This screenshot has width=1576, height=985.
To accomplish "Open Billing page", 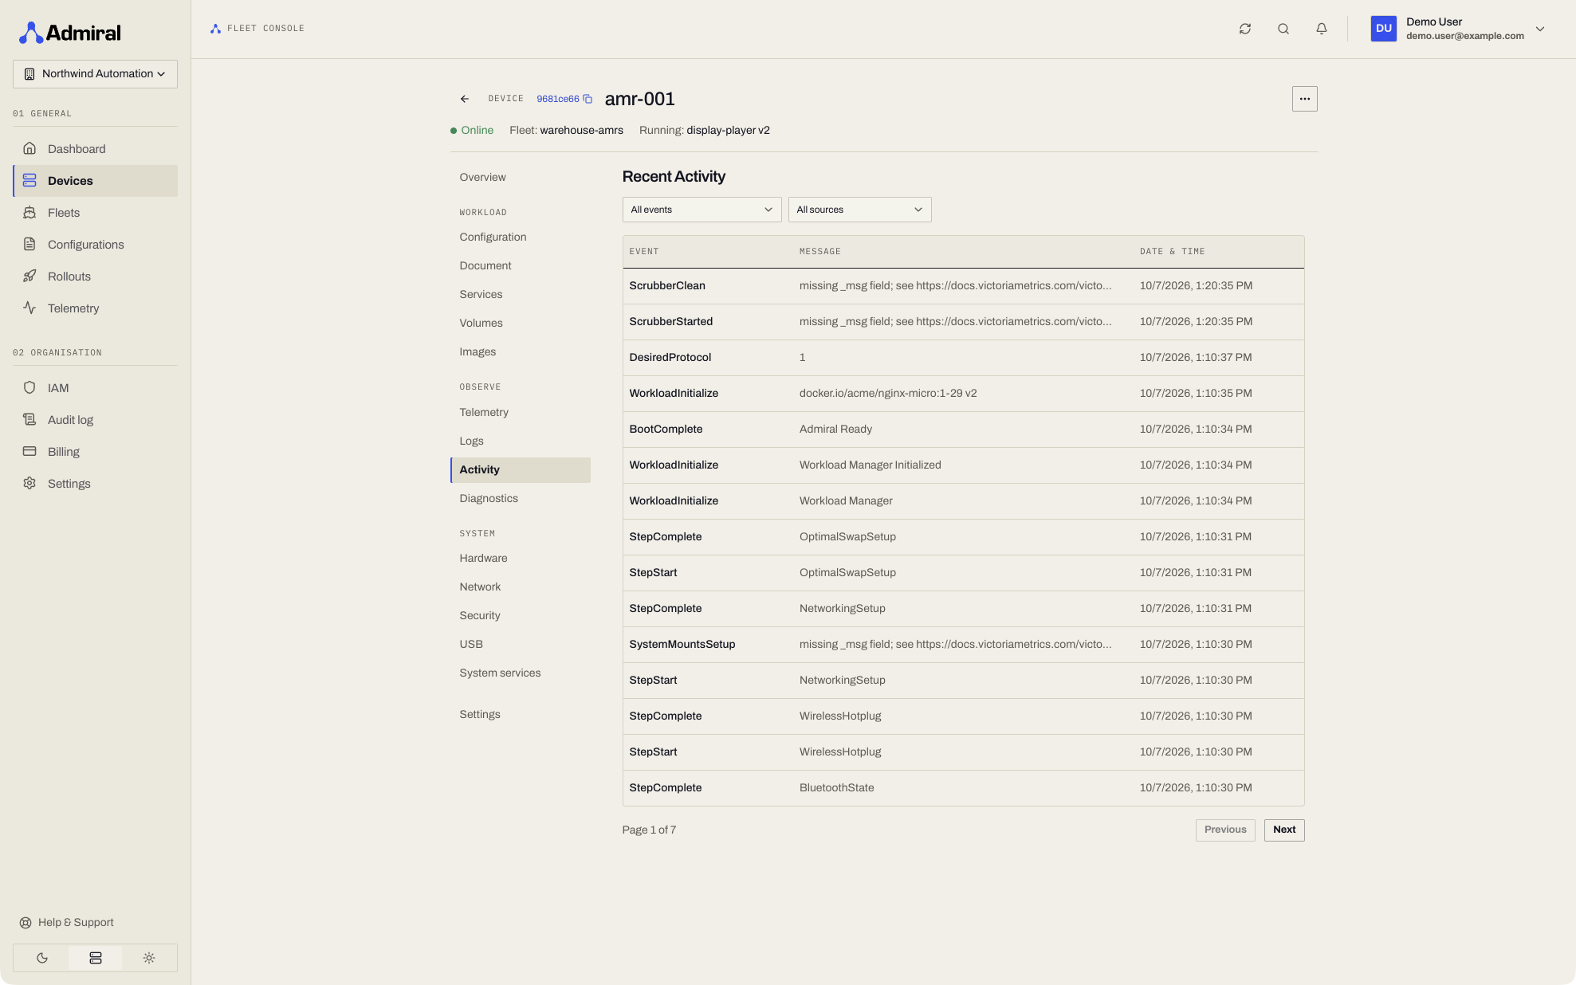I will coord(95,452).
